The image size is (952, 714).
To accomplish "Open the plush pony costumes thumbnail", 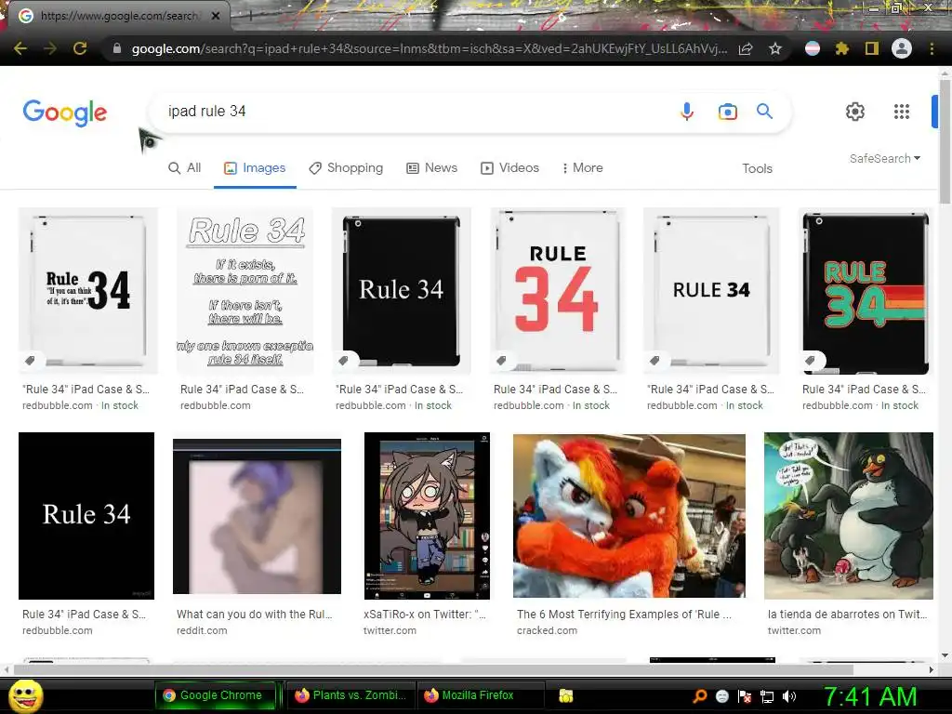I will pos(629,515).
